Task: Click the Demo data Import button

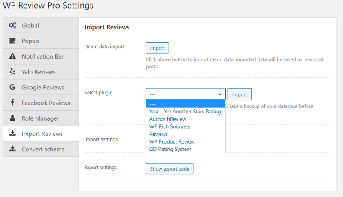Action: 157,48
